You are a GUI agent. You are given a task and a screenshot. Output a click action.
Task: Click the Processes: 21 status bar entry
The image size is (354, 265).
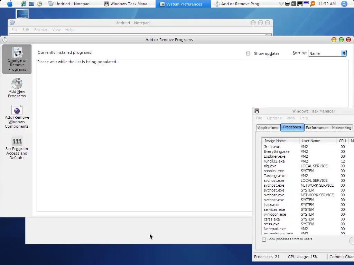point(267,257)
